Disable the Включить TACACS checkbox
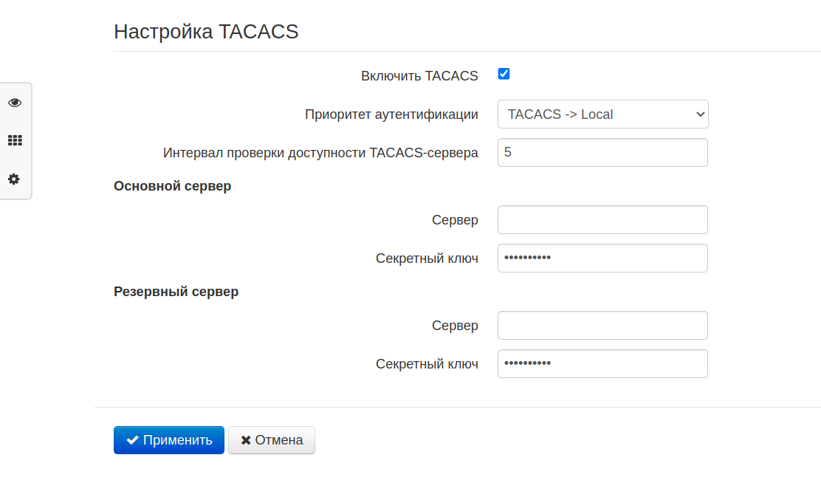 pos(504,74)
